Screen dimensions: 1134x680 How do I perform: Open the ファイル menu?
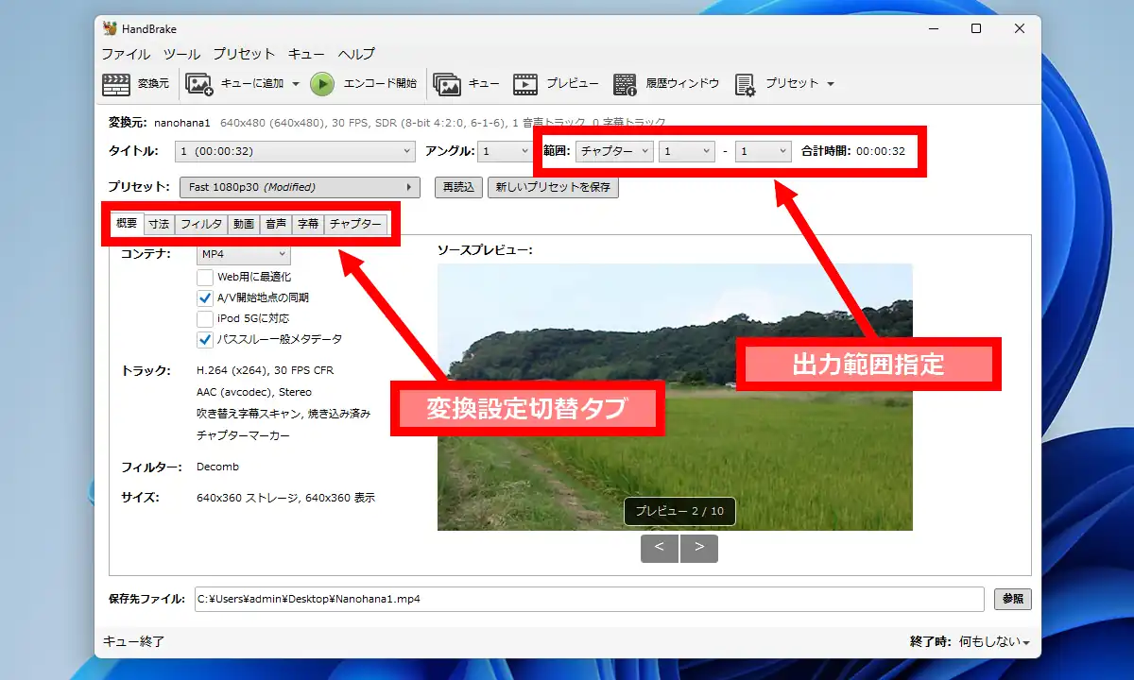pos(126,54)
